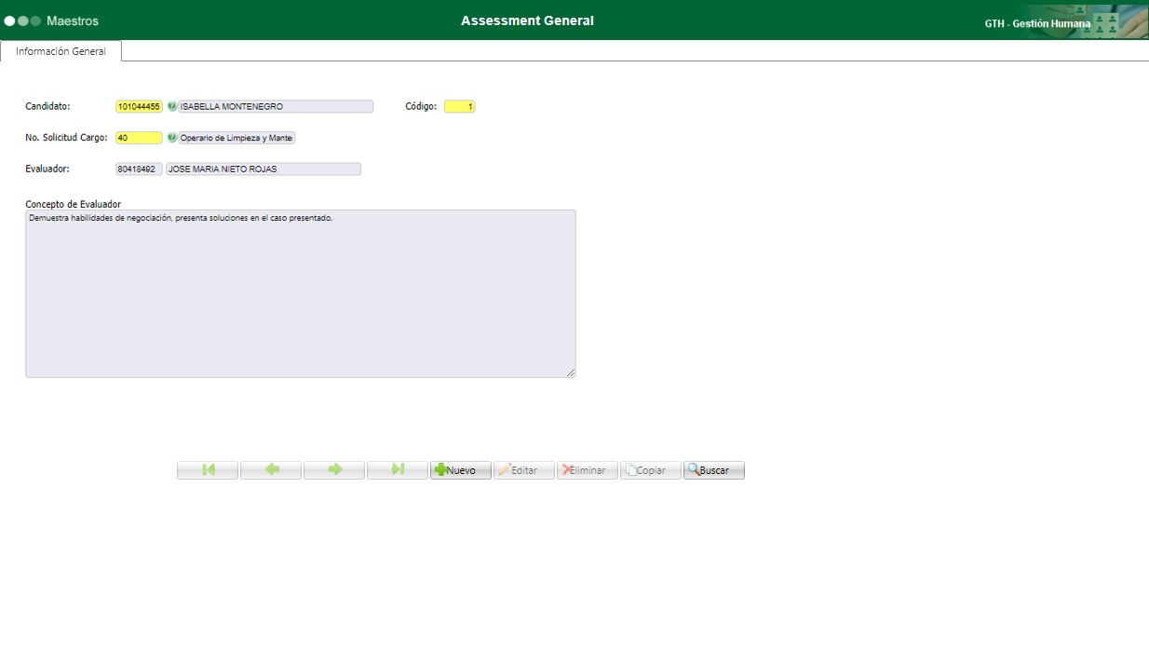Click the No. Solicitud Cargo: label

pos(66,138)
